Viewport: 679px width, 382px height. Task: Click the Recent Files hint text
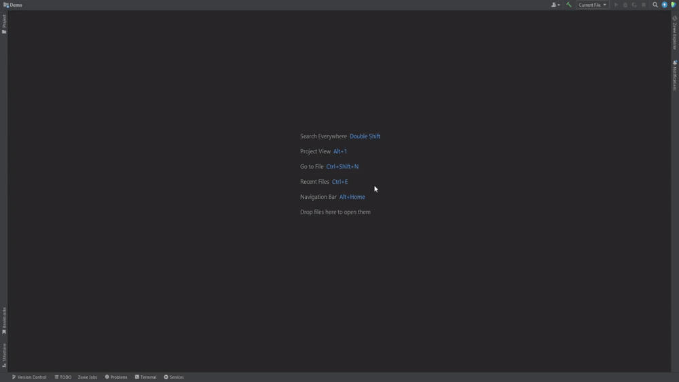tap(315, 182)
